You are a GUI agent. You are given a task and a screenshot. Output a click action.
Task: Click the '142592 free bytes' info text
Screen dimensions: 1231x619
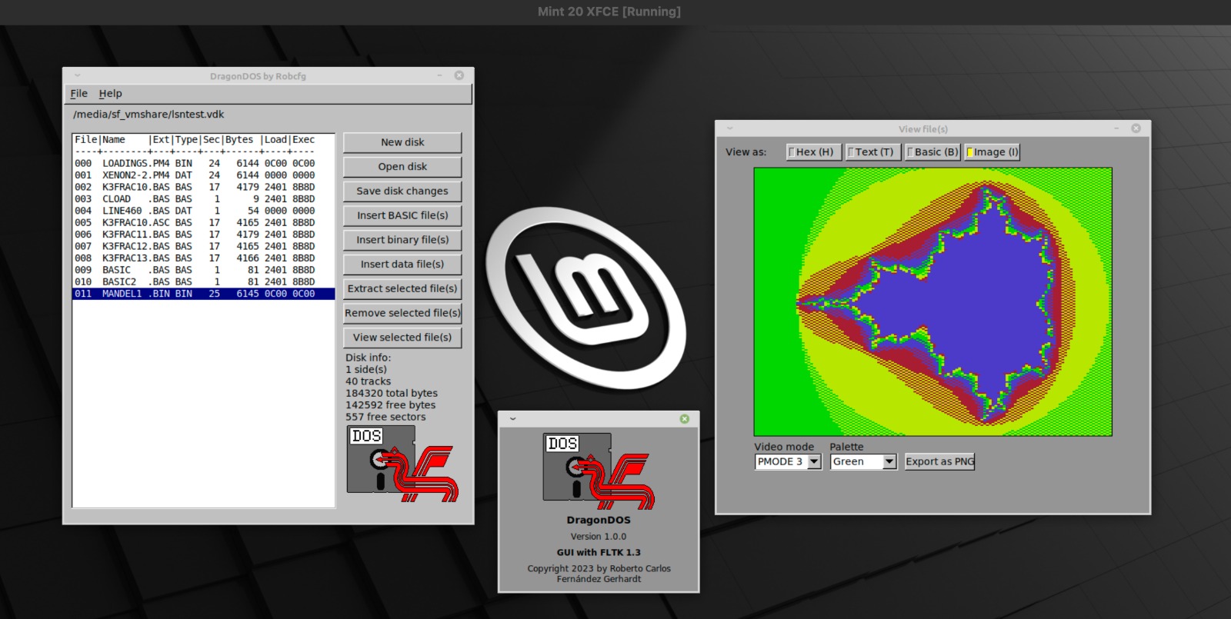pyautogui.click(x=390, y=405)
